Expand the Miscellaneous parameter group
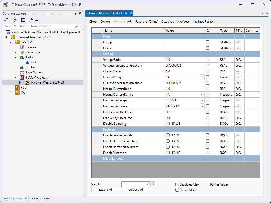The image size is (271, 203). tap(93, 159)
